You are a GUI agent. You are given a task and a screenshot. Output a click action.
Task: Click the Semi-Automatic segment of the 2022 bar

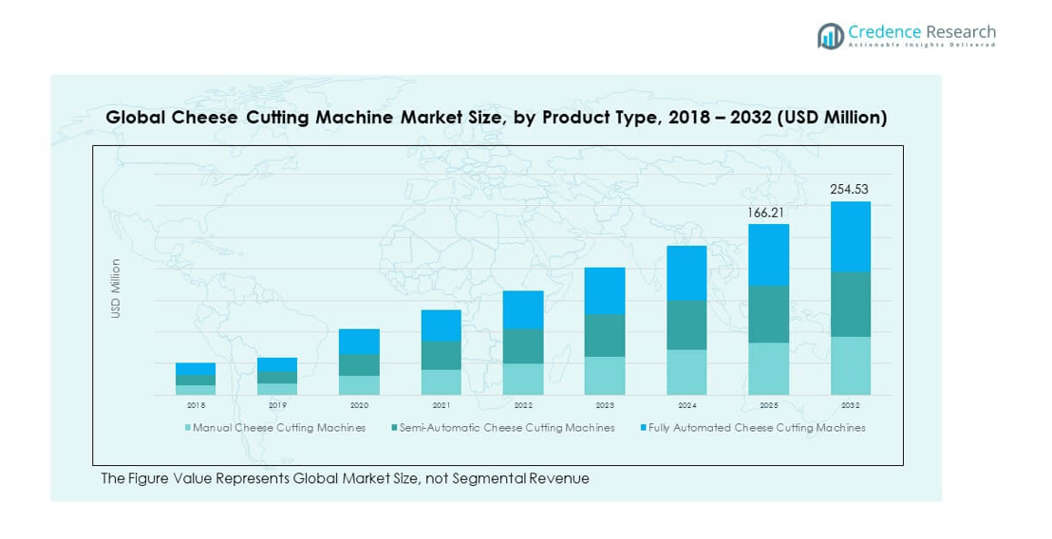[523, 346]
